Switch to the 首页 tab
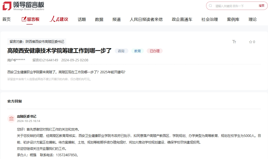The width and height of the screenshot is (268, 159). pyautogui.click(x=6, y=19)
